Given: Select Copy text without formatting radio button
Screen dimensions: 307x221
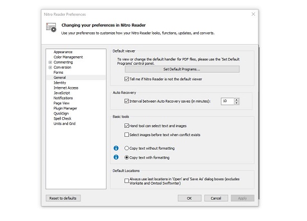Looking at the screenshot, I should click(x=127, y=148).
